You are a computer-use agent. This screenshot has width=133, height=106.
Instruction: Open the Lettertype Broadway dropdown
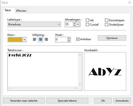[x=34, y=24]
